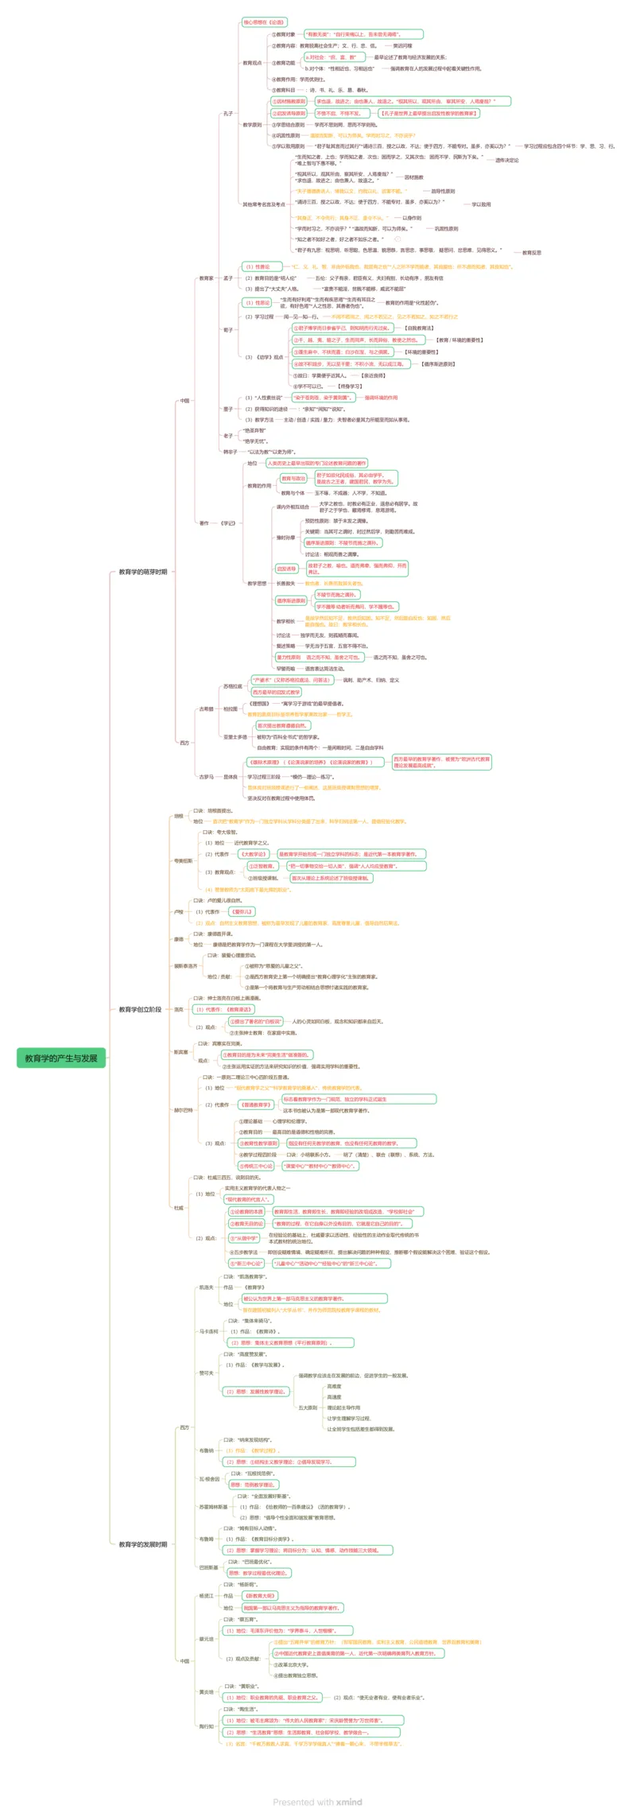Select the 核心思想在《论语》 node
The height and width of the screenshot is (1813, 636).
point(264,22)
